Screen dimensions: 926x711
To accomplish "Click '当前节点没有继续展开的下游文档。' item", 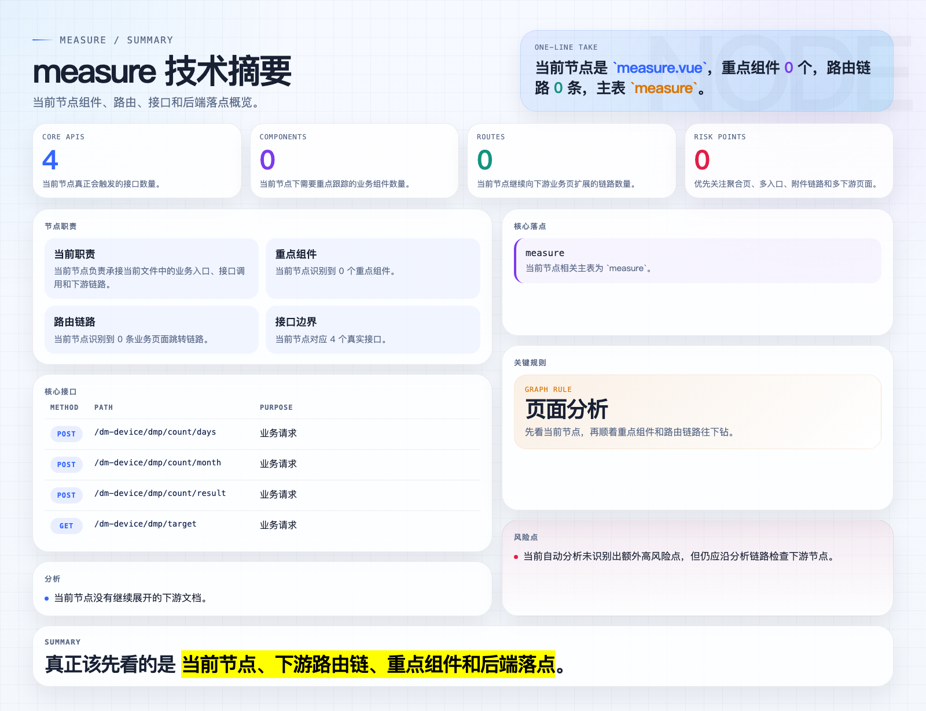I will [132, 598].
